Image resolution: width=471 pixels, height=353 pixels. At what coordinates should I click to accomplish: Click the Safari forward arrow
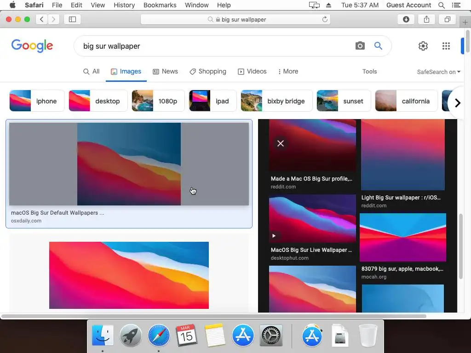(53, 19)
